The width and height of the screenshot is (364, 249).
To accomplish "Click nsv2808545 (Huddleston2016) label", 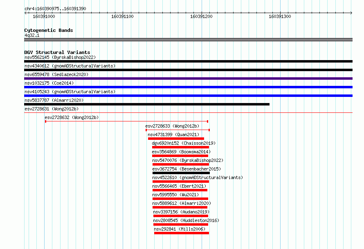I will pyautogui.click(x=186, y=220).
